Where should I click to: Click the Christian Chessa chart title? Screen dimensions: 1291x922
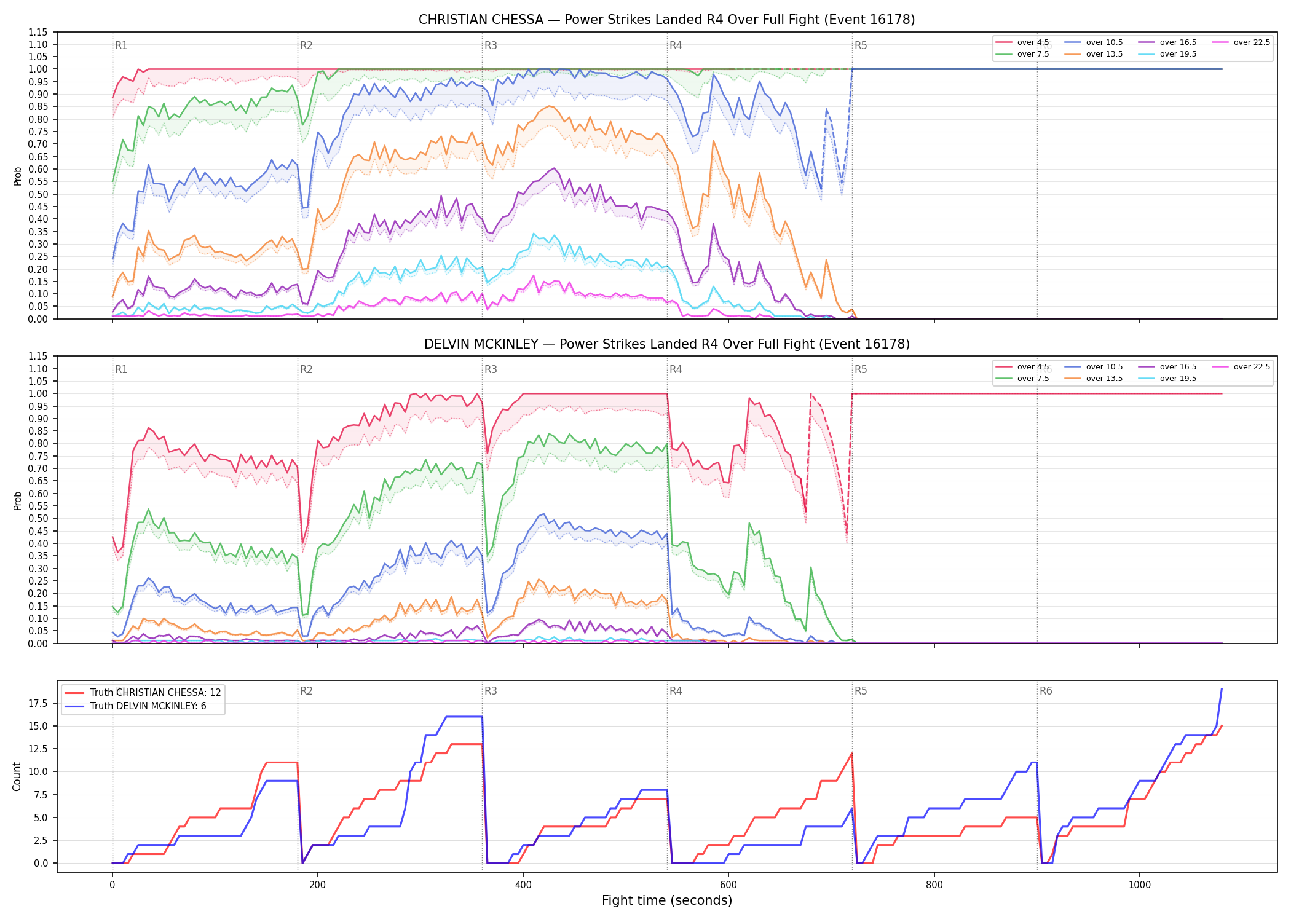666,20
